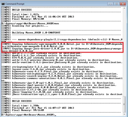Screen dimensions: 129x117
Task: Click the first BUILD SUCCESS line
Action: pyautogui.click(x=16, y=10)
